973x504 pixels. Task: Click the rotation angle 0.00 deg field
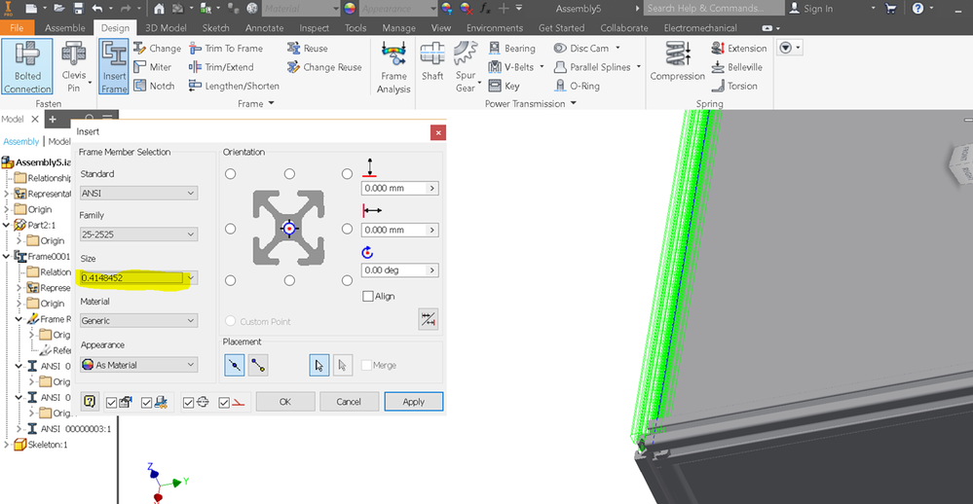click(399, 270)
